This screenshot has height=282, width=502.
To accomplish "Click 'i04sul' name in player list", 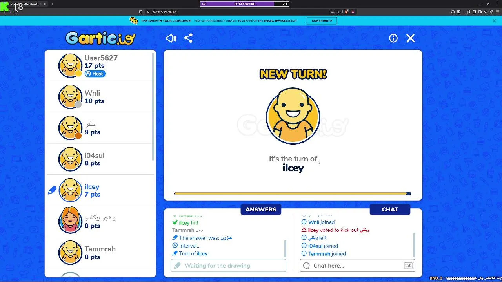I will (95, 155).
